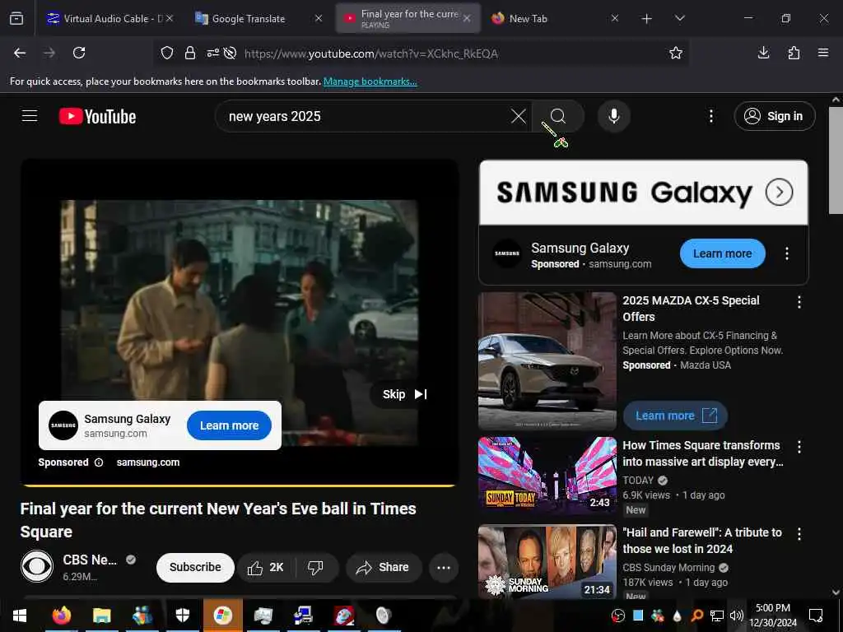Viewport: 843px width, 632px height.
Task: Open YouTube settings three-dot menu
Action: click(x=710, y=116)
